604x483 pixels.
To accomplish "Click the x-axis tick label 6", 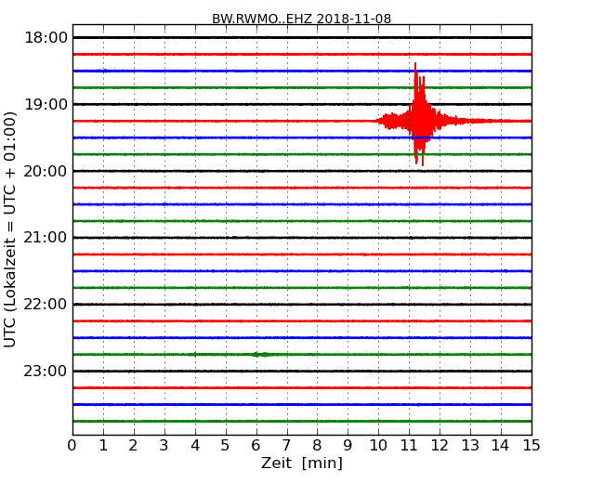I will [256, 445].
